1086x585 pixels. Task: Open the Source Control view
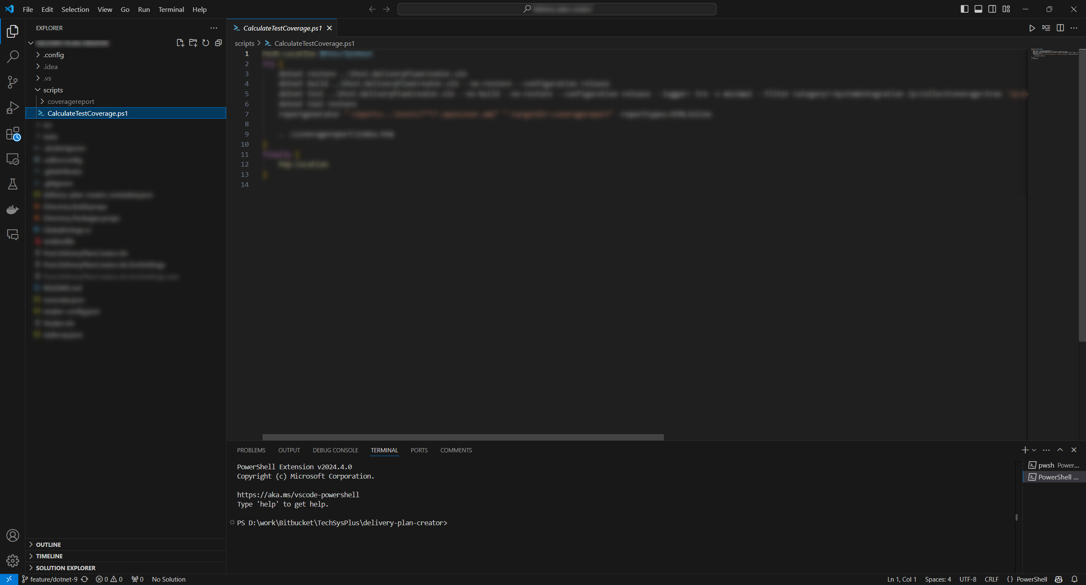coord(13,82)
